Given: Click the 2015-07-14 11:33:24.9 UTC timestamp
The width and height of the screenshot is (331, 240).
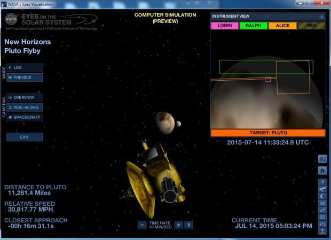Looking at the screenshot, I should click(x=268, y=142).
